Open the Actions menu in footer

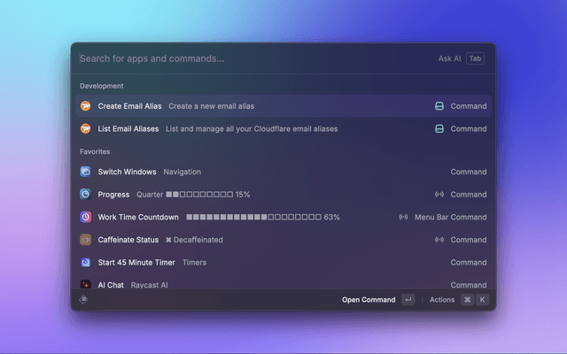point(442,300)
